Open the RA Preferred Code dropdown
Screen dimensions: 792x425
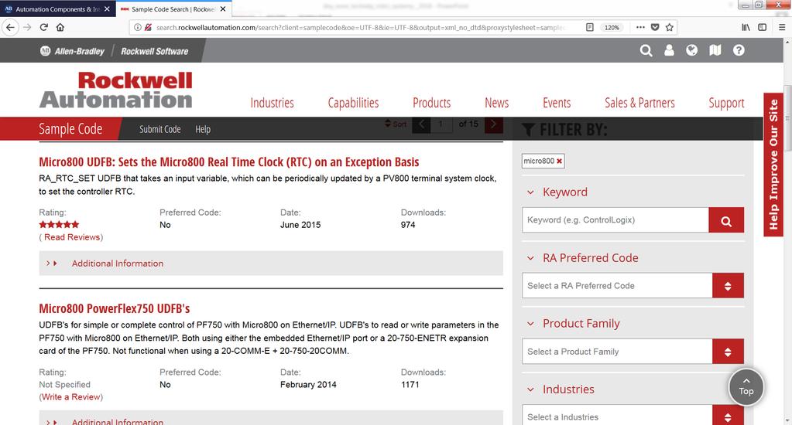pyautogui.click(x=633, y=286)
